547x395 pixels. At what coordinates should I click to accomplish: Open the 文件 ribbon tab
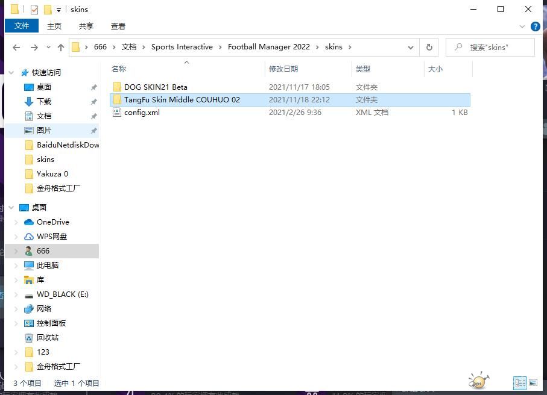22,26
